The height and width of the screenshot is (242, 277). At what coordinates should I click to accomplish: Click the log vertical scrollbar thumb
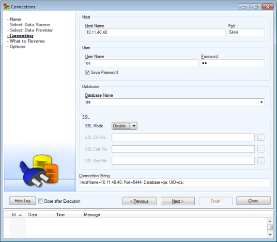[270, 227]
